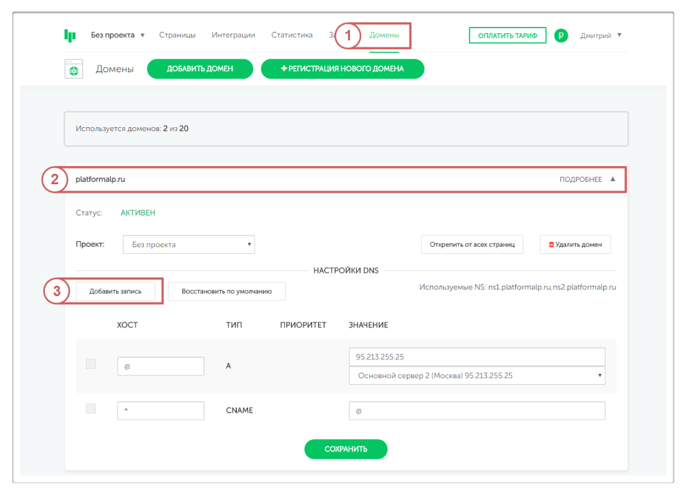Click the Добавить запись button
This screenshot has height=495, width=681.
pyautogui.click(x=116, y=291)
